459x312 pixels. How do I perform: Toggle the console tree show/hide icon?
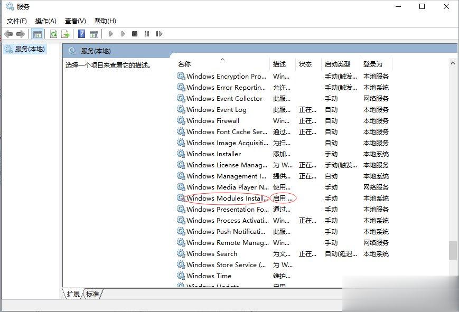37,34
